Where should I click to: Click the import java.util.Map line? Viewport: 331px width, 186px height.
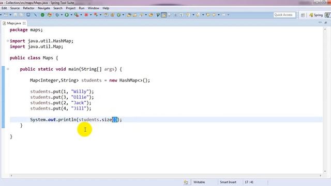pos(36,47)
